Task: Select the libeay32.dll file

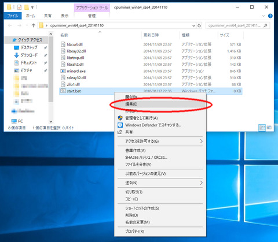Action: tap(76, 51)
